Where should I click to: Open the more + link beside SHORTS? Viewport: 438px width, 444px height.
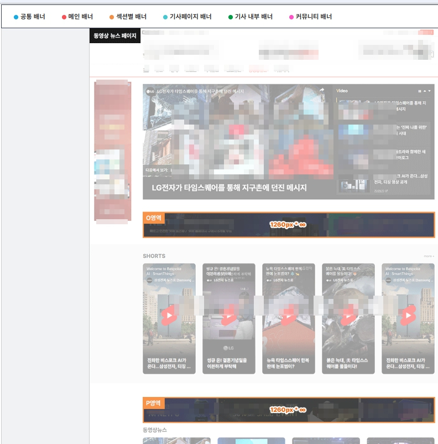pyautogui.click(x=429, y=256)
